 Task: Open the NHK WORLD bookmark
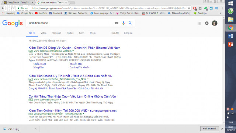(x=154, y=13)
